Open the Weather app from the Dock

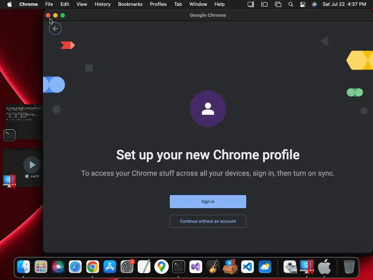pos(265,267)
